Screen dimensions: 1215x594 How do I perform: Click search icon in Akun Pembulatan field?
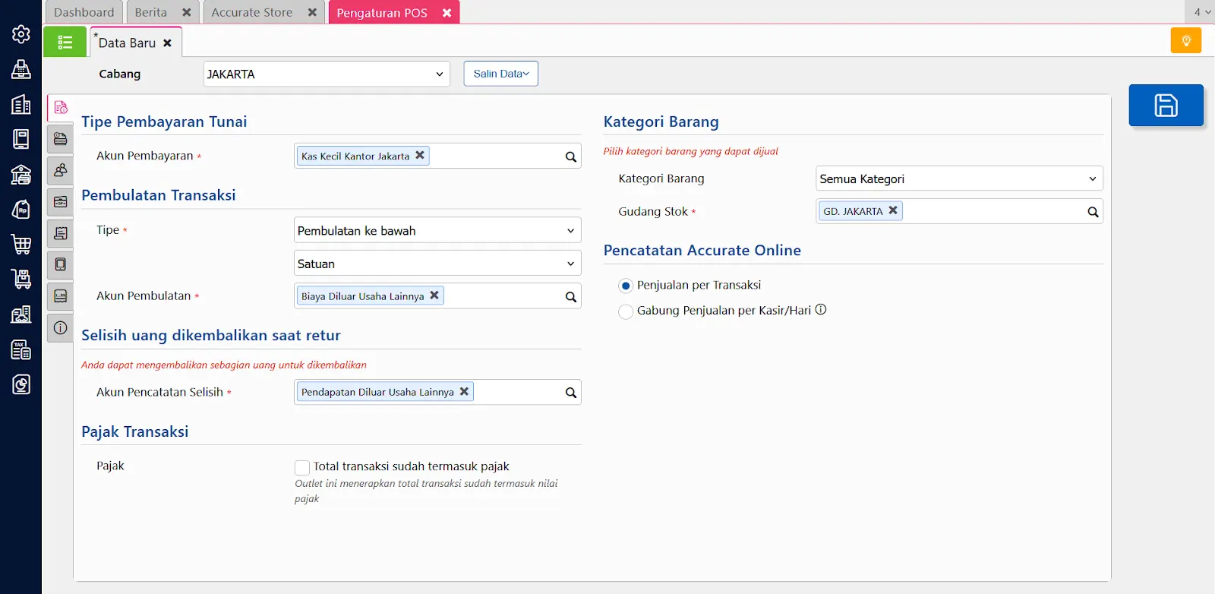[571, 296]
